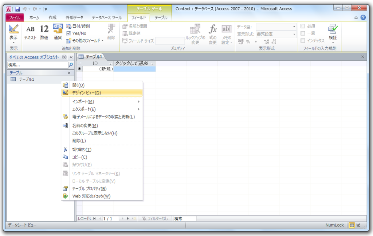Toggle the インデックス indexed checkbox
This screenshot has width=373, height=236.
(x=303, y=41)
